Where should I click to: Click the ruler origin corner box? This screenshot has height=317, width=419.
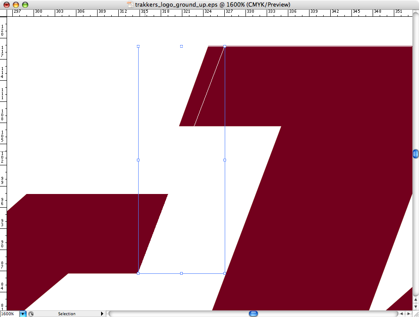point(3,13)
